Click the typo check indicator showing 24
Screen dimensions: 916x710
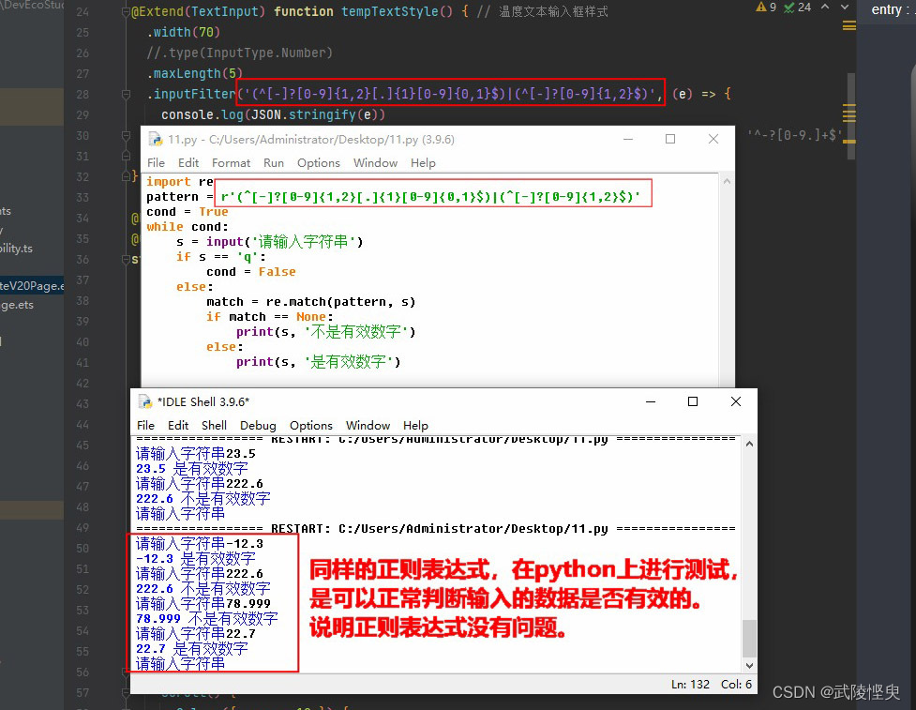pos(798,8)
